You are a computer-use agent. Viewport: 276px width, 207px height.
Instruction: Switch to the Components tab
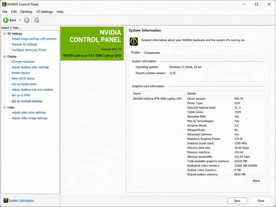point(152,53)
